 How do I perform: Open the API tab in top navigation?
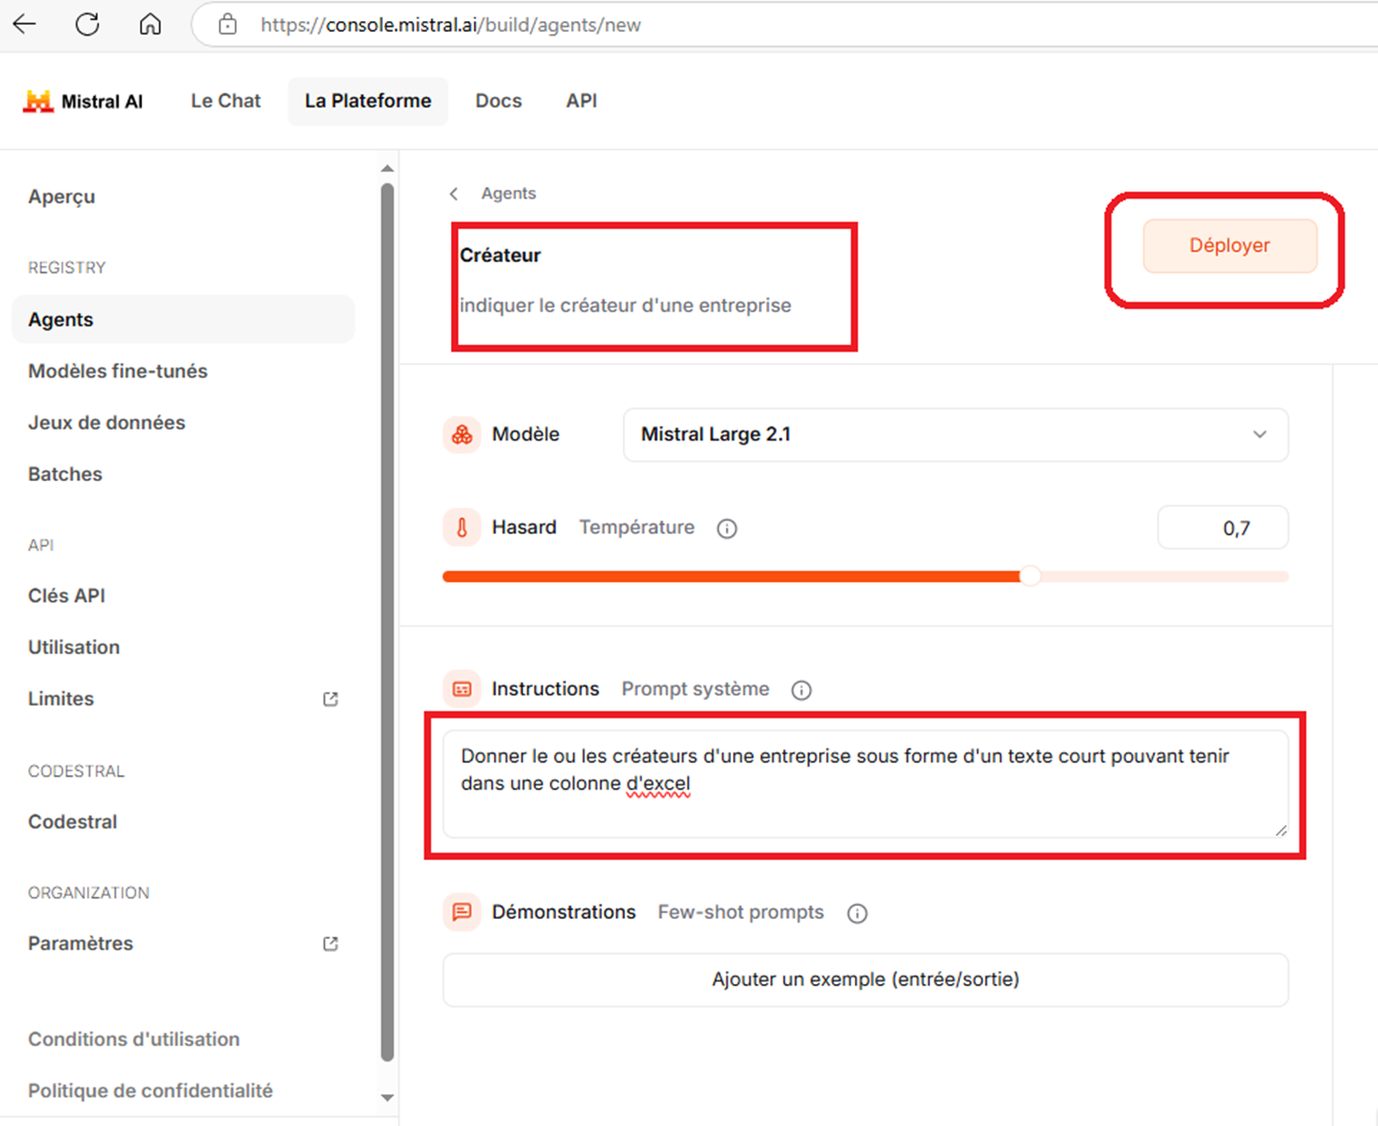point(582,101)
